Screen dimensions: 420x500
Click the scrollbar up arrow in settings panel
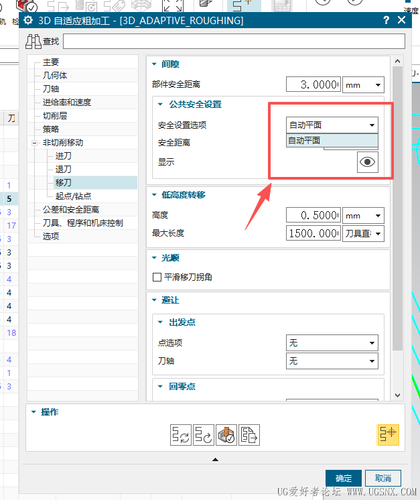point(397,61)
